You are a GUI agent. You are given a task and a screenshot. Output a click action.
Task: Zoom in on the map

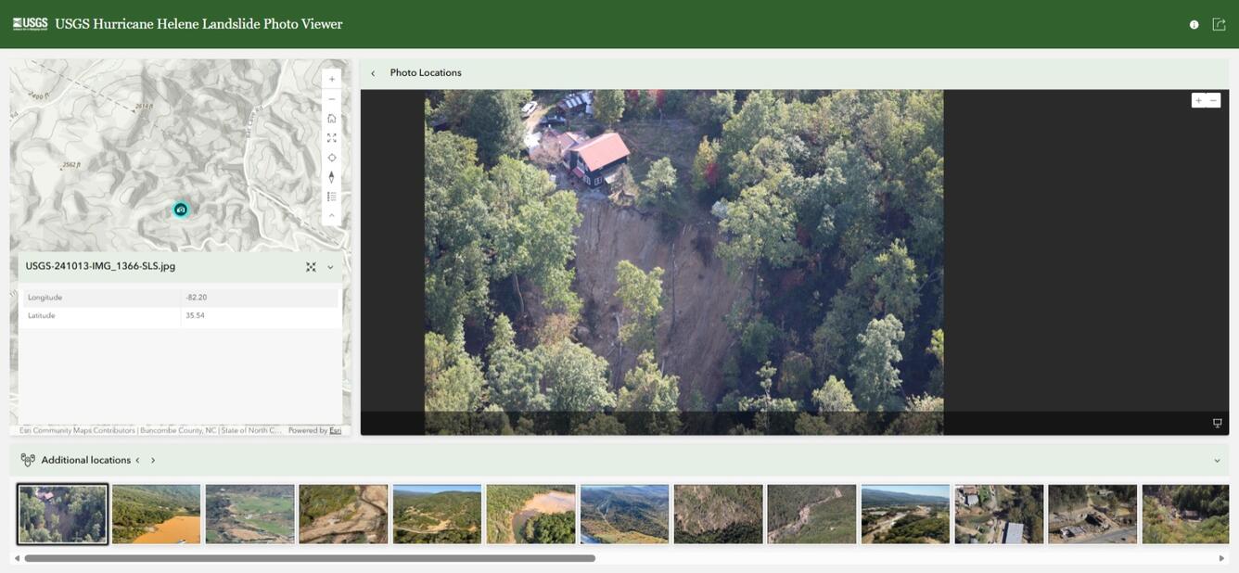331,80
